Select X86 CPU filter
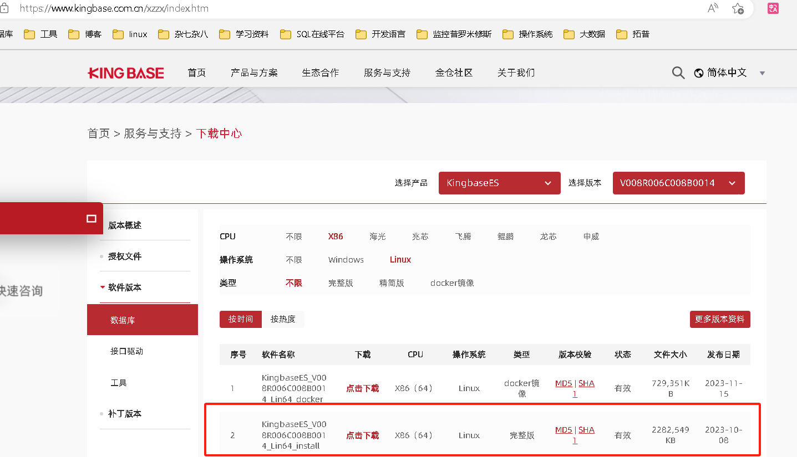This screenshot has width=797, height=457. click(x=336, y=237)
